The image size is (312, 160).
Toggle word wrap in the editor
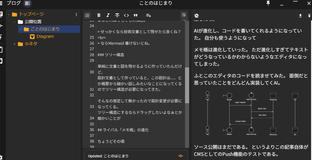[x=184, y=15]
